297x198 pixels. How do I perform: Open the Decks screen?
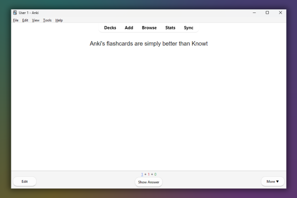110,27
